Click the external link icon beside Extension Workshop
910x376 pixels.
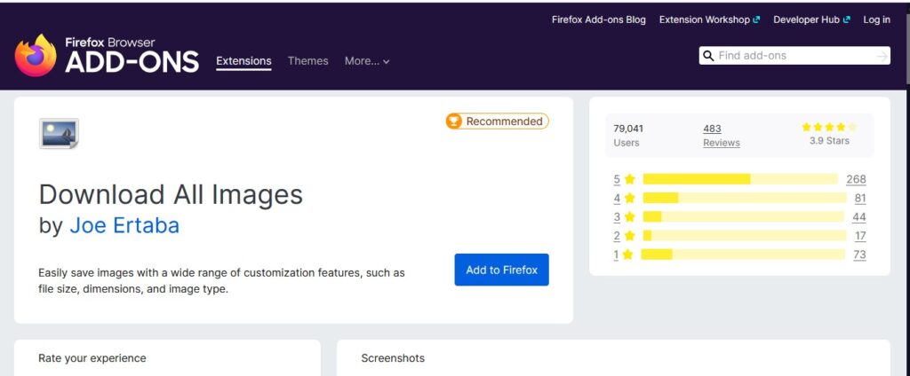756,20
